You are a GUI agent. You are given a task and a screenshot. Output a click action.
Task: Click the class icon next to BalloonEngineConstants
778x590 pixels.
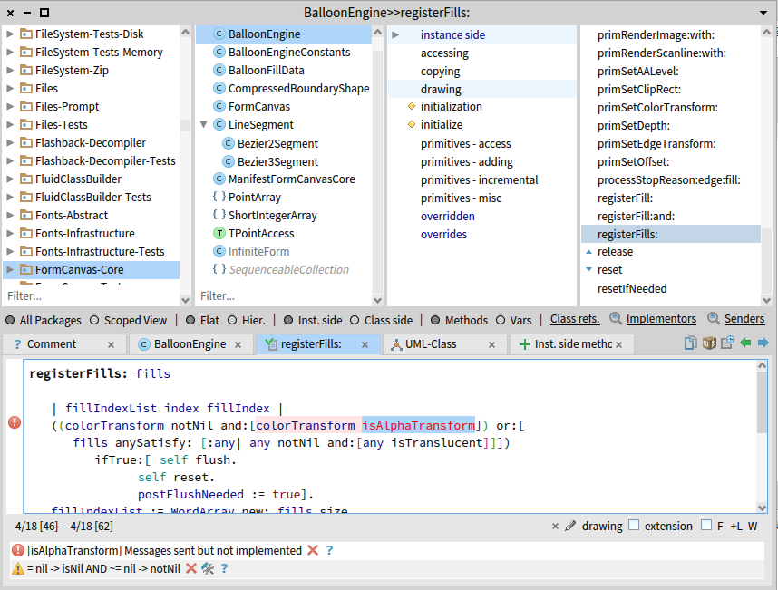click(x=219, y=52)
